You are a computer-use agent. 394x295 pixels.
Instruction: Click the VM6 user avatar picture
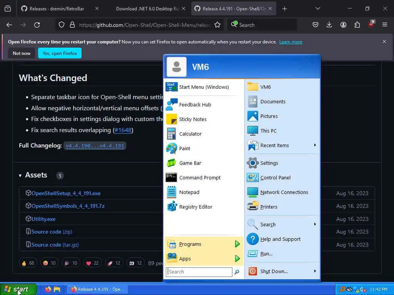point(176,67)
